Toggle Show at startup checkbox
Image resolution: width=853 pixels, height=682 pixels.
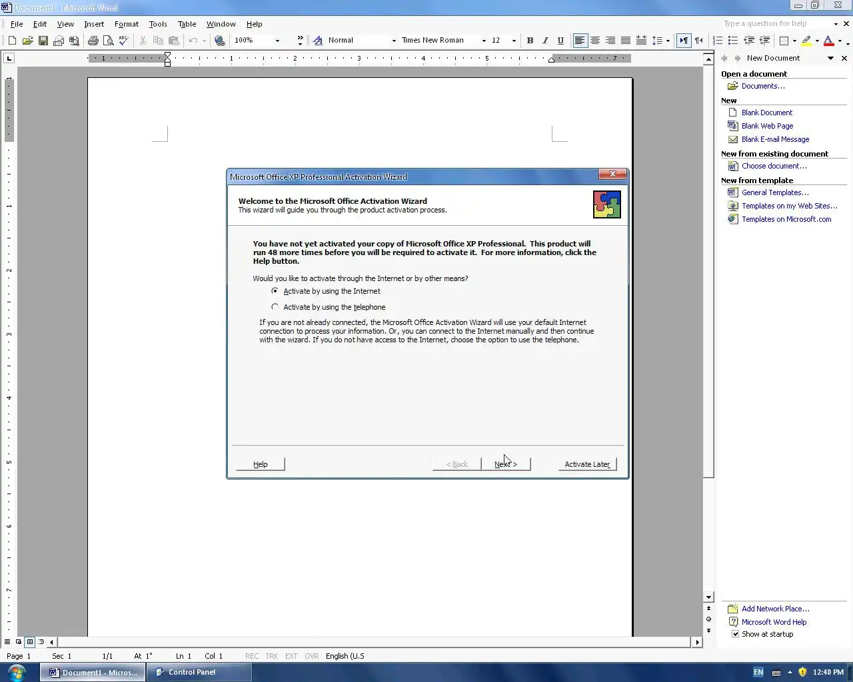[736, 634]
